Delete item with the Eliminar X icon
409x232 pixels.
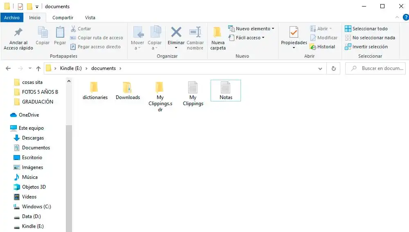pyautogui.click(x=176, y=33)
